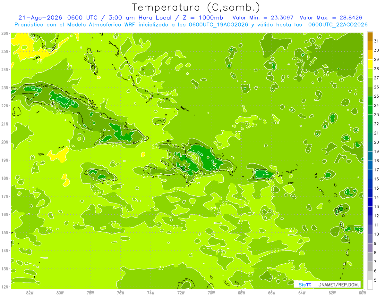Click the "70W" longitude axis label
Viewport: 385px width, 297px height.
pyautogui.click(x=211, y=293)
